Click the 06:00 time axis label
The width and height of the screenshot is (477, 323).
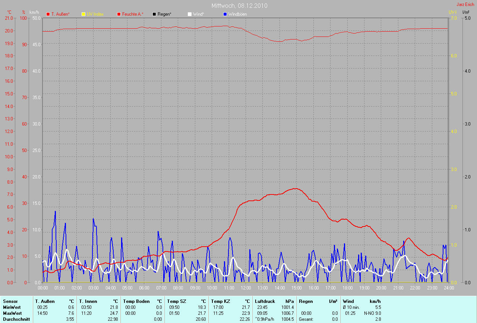tap(144, 288)
